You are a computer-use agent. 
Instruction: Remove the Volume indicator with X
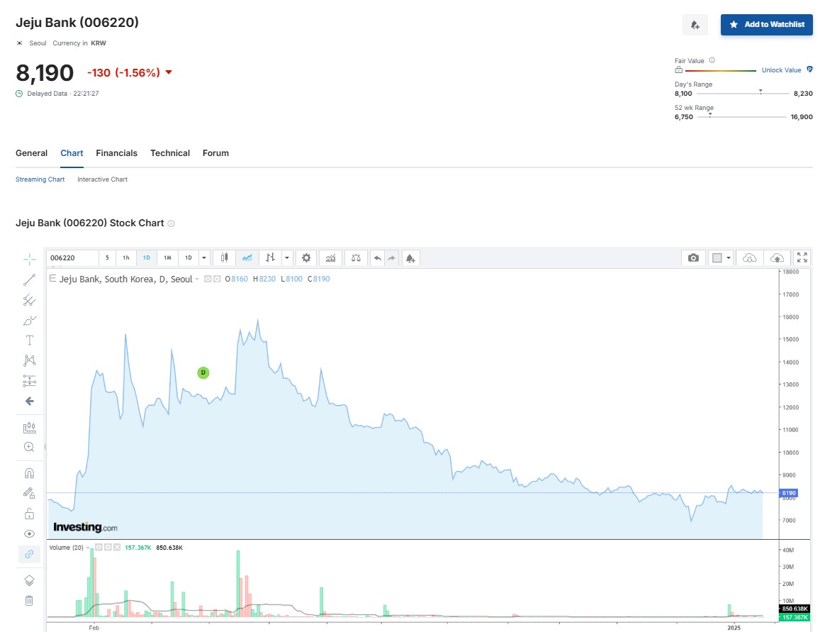coord(117,547)
